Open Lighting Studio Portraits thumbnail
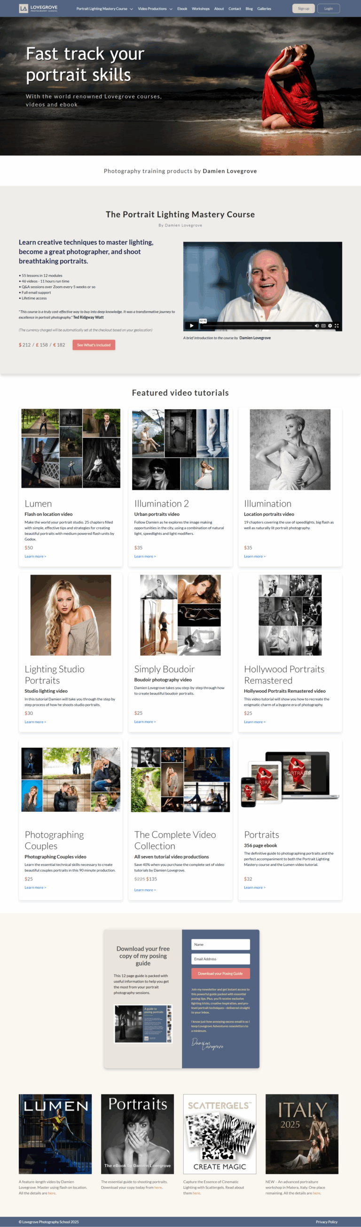The height and width of the screenshot is (1227, 361). tap(71, 615)
